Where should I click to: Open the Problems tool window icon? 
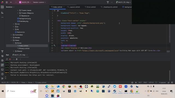tap(2, 74)
